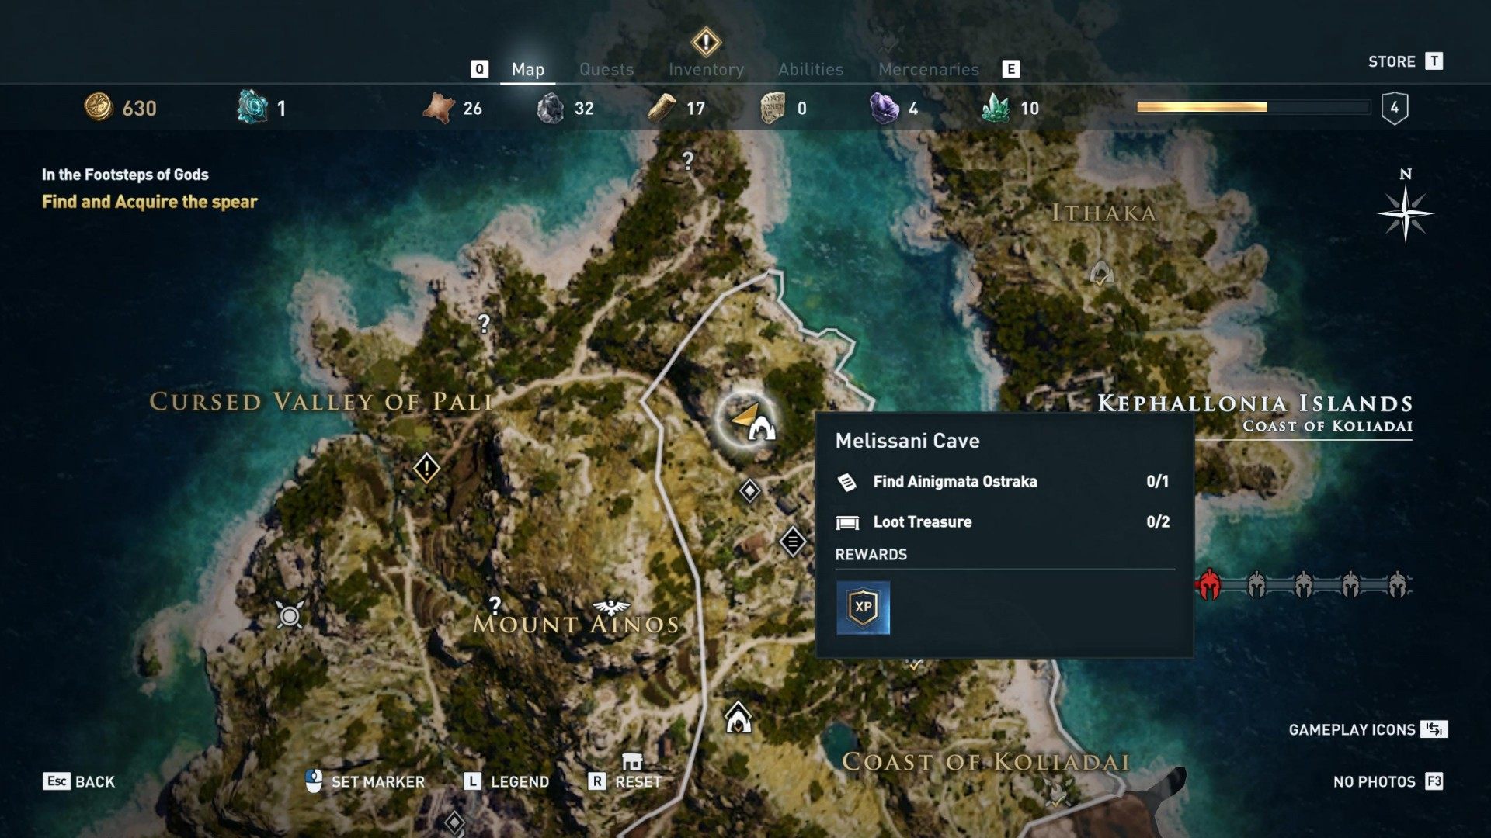Click the sun-shaped fort icon on west coast
This screenshot has width=1491, height=838.
(290, 616)
